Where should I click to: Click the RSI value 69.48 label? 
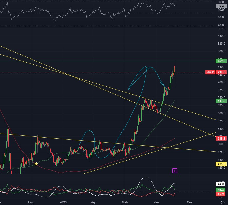pos(221,6)
